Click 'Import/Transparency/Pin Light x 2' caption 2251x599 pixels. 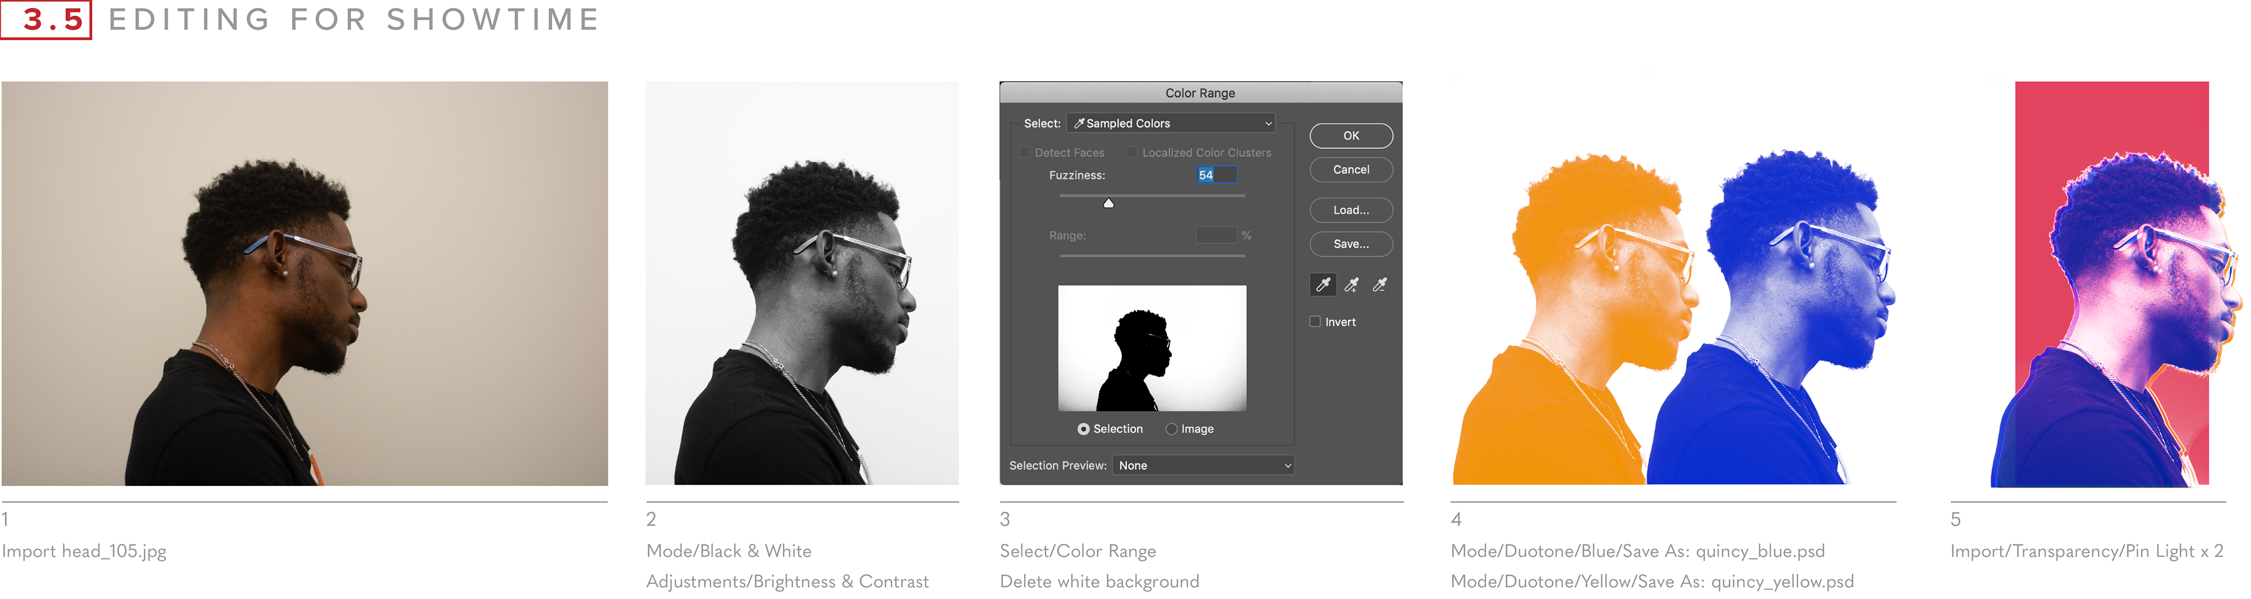click(x=2087, y=551)
